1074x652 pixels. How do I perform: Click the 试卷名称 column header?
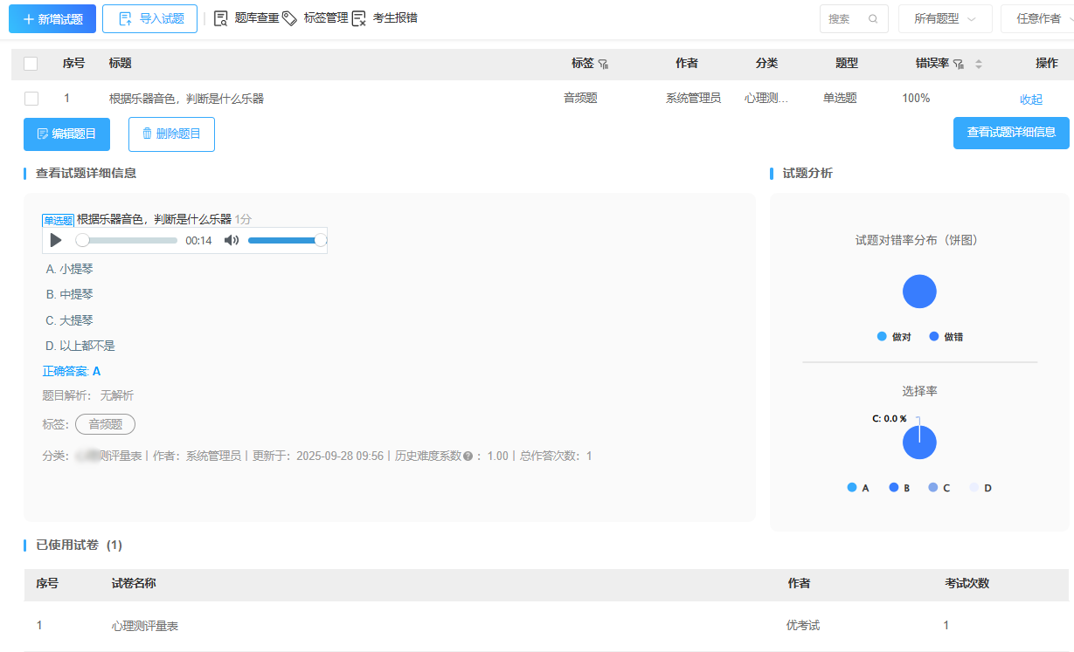click(x=135, y=584)
